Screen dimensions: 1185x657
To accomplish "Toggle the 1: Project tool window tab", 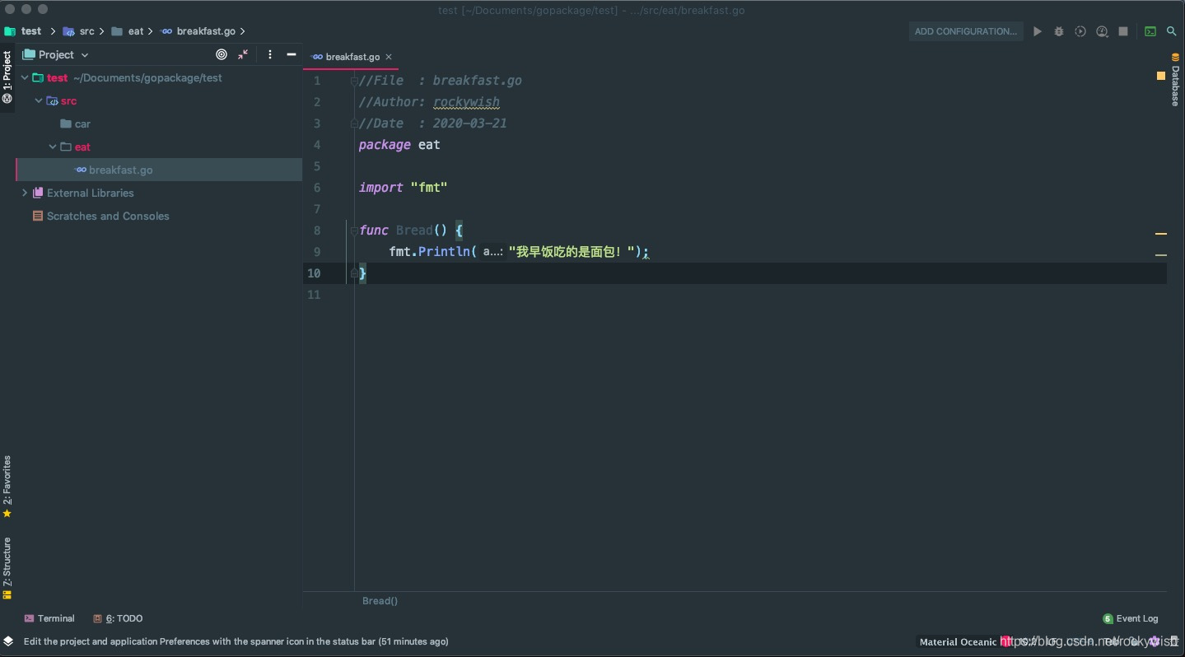I will (7, 77).
